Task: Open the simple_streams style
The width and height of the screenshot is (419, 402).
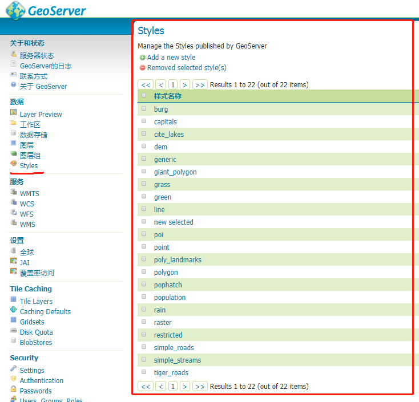Action: click(x=178, y=360)
